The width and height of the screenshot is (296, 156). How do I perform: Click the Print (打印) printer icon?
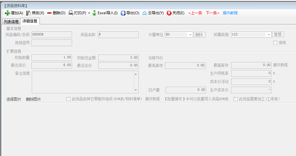tap(71, 13)
